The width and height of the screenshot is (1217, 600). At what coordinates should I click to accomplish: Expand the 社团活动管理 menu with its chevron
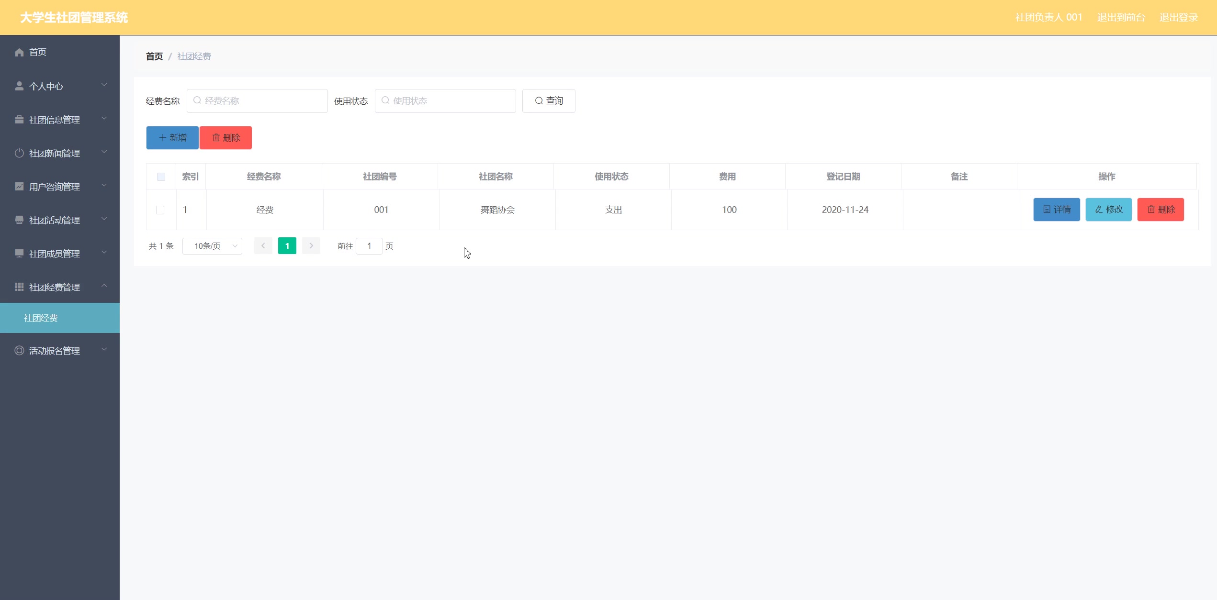pyautogui.click(x=104, y=219)
